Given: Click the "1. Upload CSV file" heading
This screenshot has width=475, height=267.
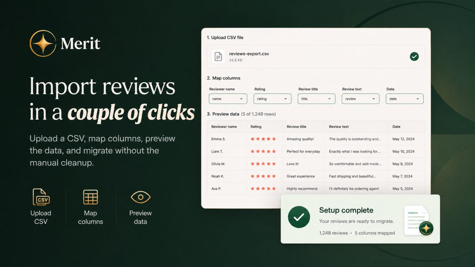Looking at the screenshot, I should [x=225, y=37].
